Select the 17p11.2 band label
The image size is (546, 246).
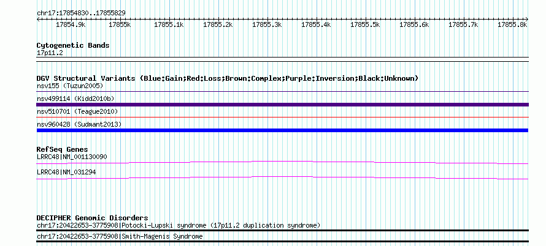click(x=50, y=53)
